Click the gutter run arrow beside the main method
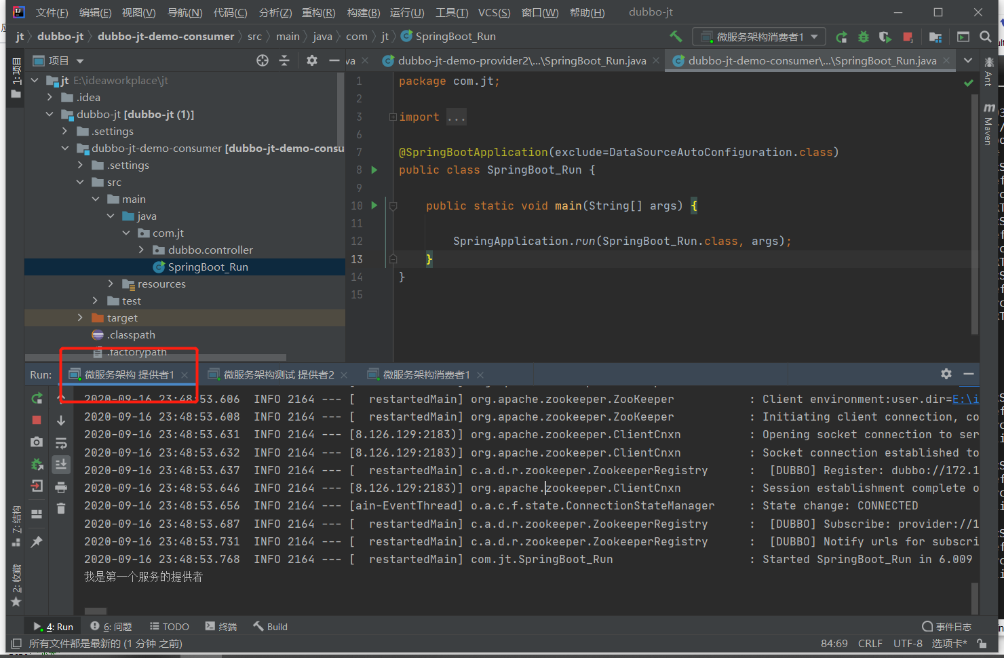 (374, 206)
